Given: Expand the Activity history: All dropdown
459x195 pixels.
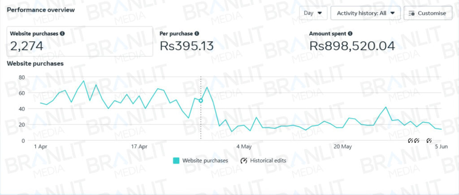Looking at the screenshot, I should [x=365, y=13].
